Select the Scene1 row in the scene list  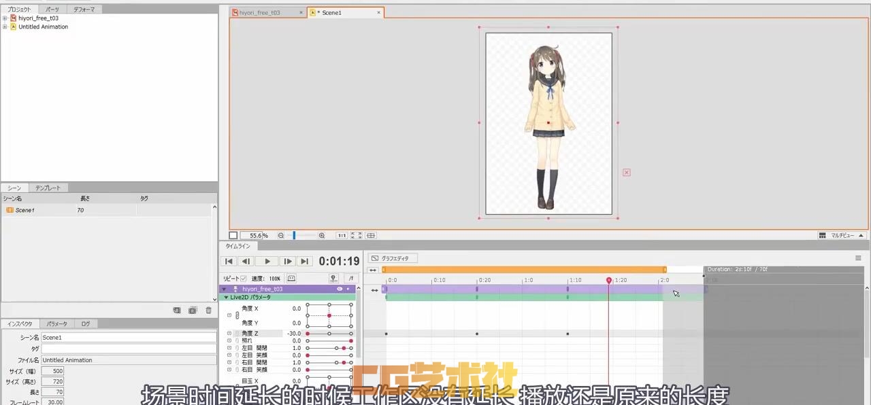tap(106, 210)
